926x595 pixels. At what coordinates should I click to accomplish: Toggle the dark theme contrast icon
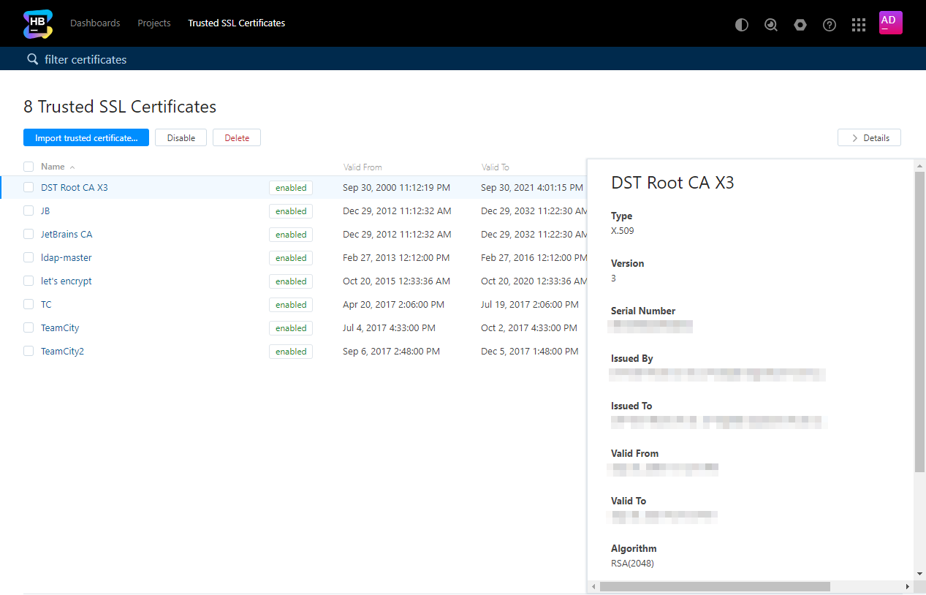(742, 25)
